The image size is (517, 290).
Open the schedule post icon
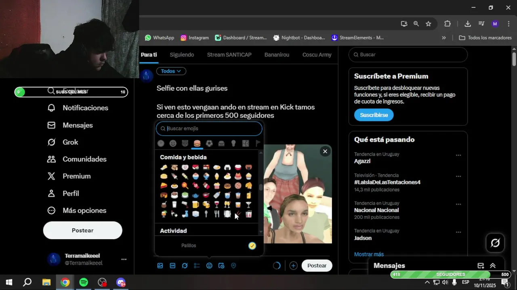pyautogui.click(x=221, y=265)
